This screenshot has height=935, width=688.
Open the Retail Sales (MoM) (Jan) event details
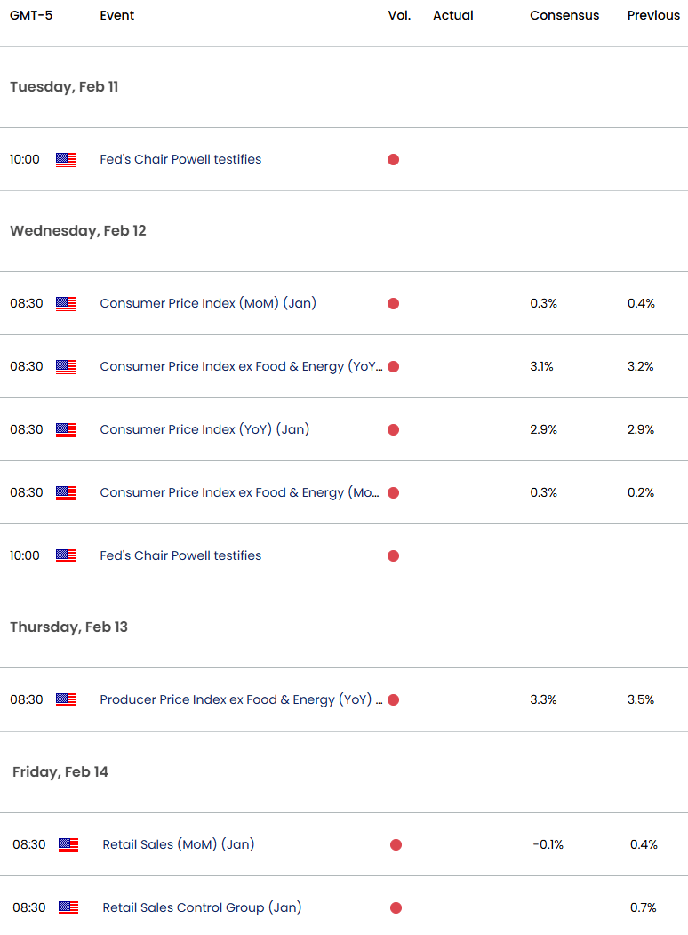(x=178, y=844)
